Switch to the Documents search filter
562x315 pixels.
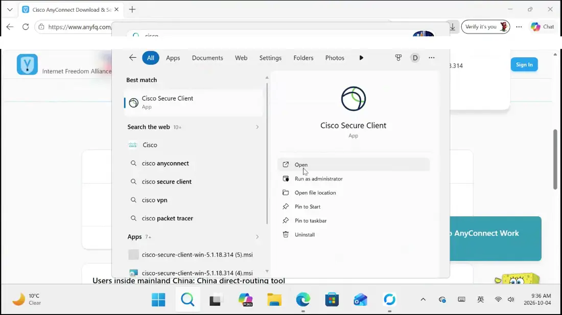point(207,58)
